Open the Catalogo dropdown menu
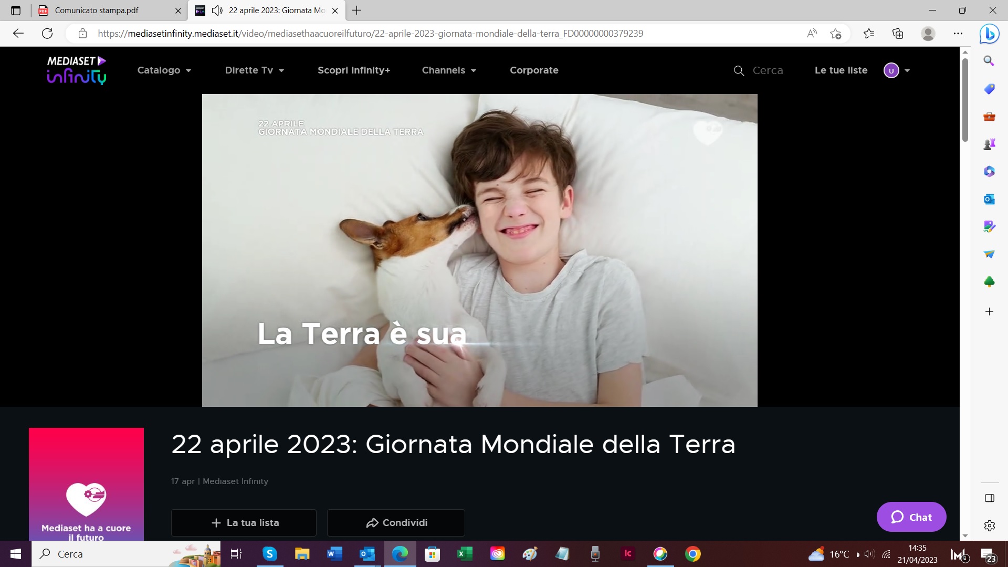 [164, 70]
